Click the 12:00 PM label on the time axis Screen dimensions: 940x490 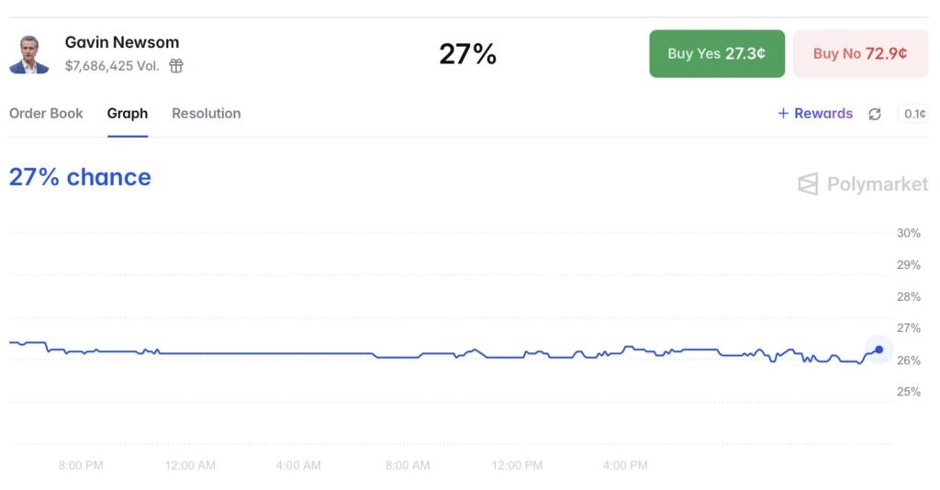pyautogui.click(x=517, y=465)
